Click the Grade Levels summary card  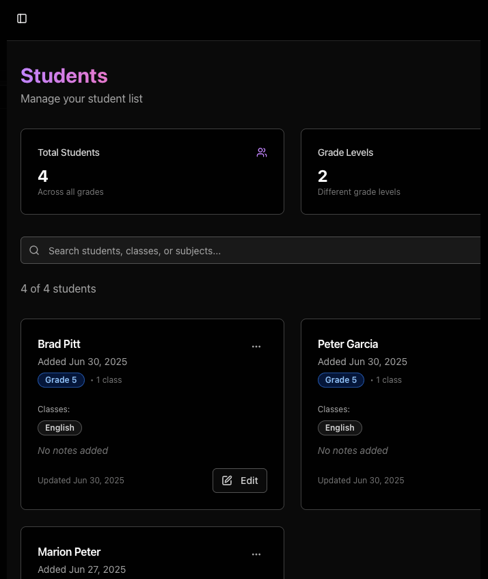[396, 172]
